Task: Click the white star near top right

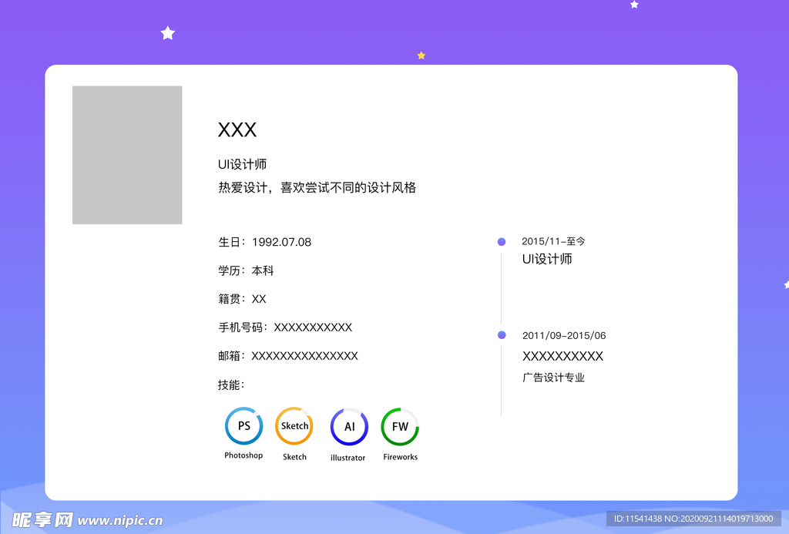Action: point(634,5)
